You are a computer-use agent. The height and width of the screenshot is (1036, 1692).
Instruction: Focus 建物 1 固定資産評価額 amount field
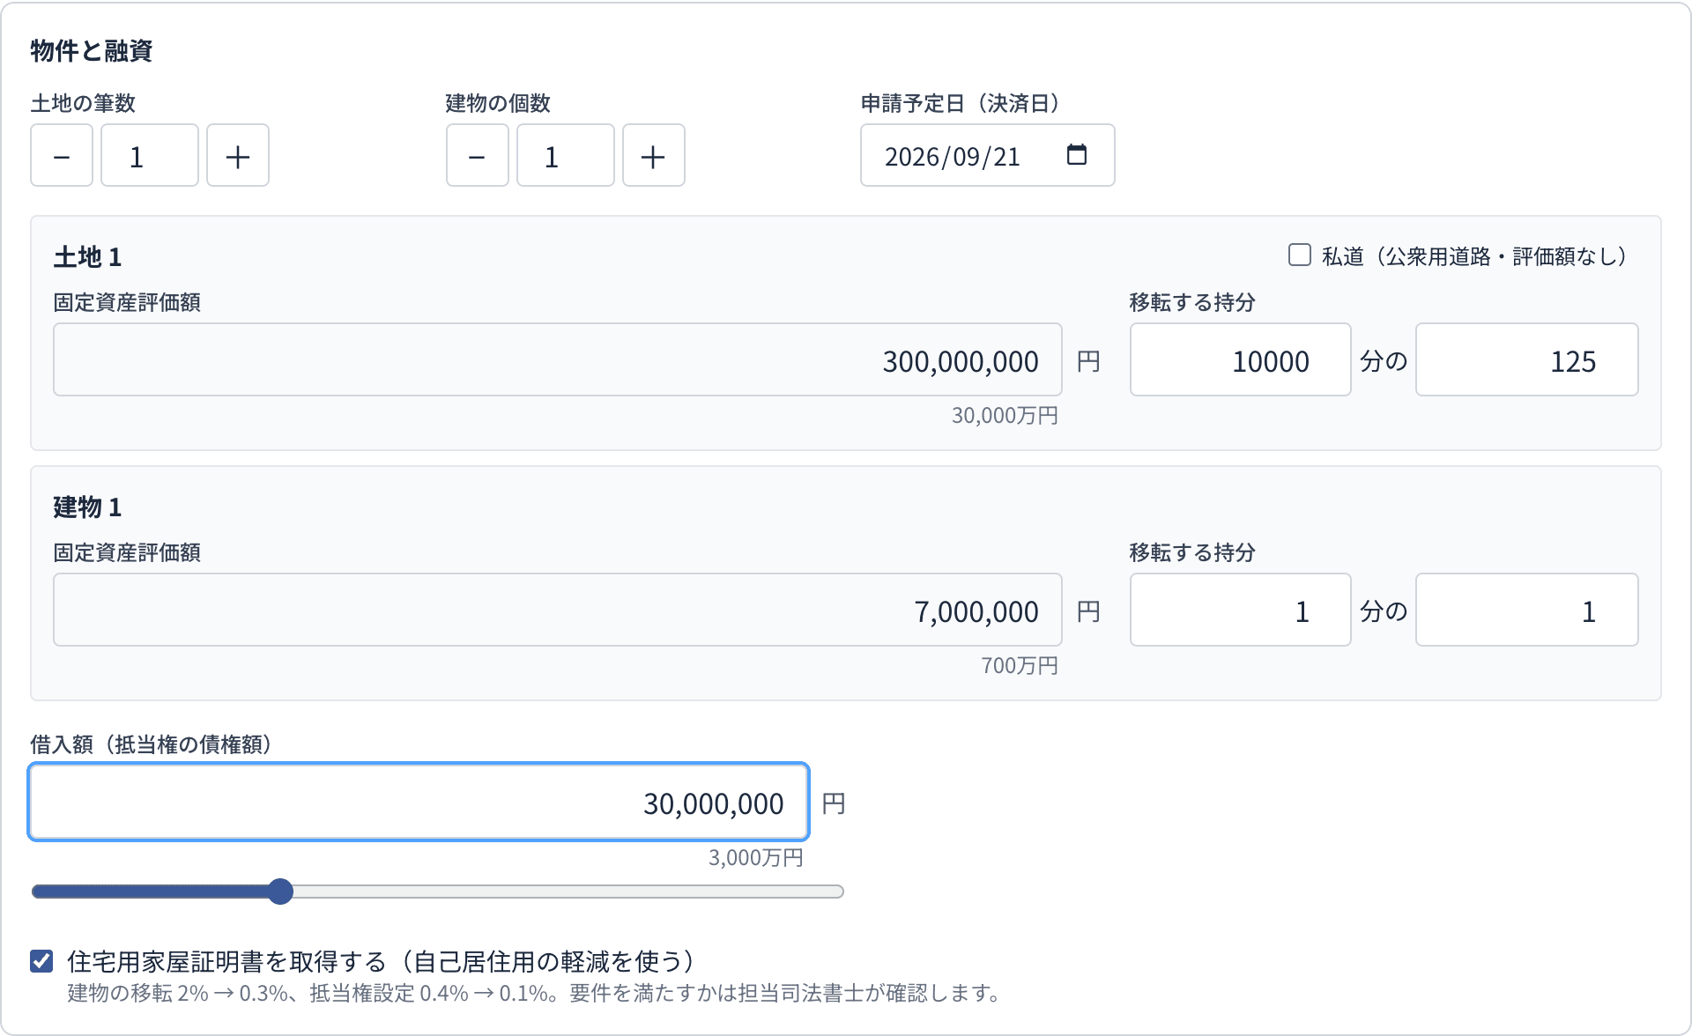[558, 610]
